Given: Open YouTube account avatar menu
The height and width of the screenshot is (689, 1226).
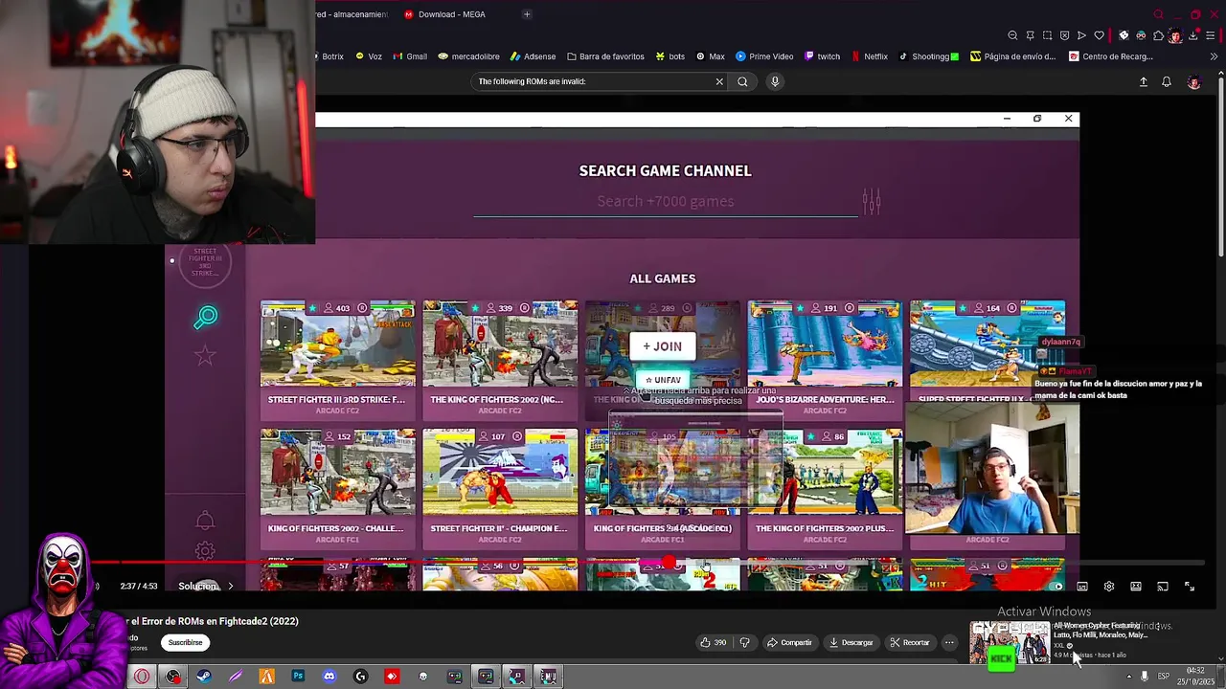Looking at the screenshot, I should pyautogui.click(x=1193, y=82).
